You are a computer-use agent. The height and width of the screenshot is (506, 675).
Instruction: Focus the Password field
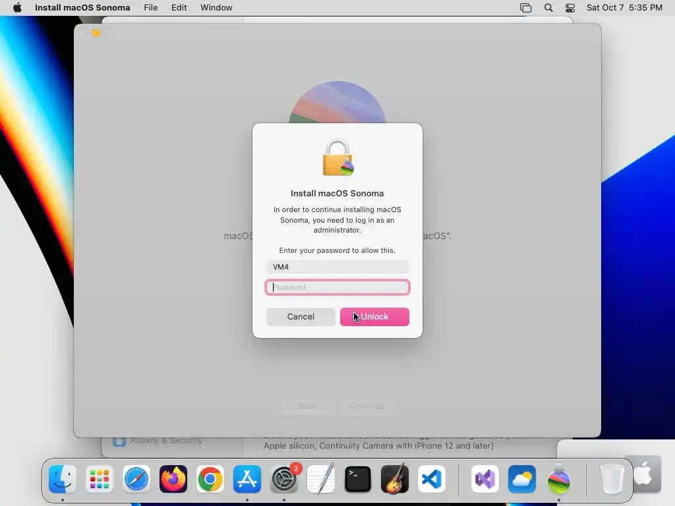pos(337,287)
